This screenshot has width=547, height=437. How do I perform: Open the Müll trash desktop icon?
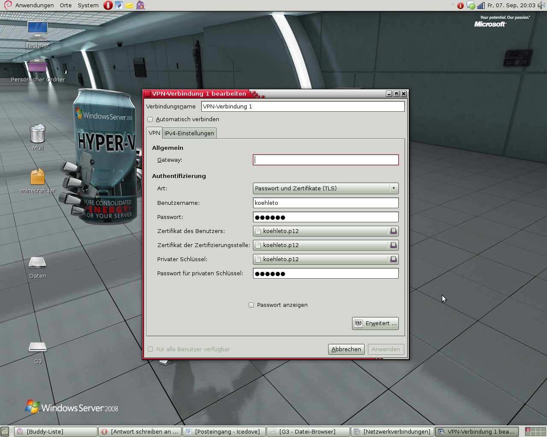38,134
